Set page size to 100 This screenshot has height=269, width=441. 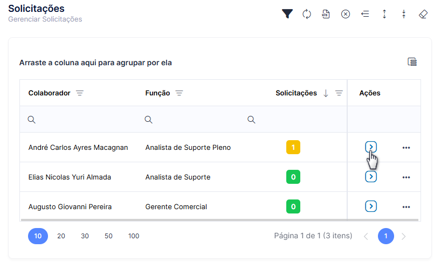134,236
